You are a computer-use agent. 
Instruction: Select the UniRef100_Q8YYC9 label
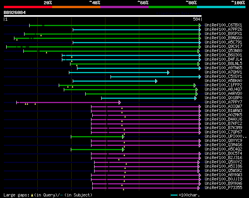[x=223, y=141]
